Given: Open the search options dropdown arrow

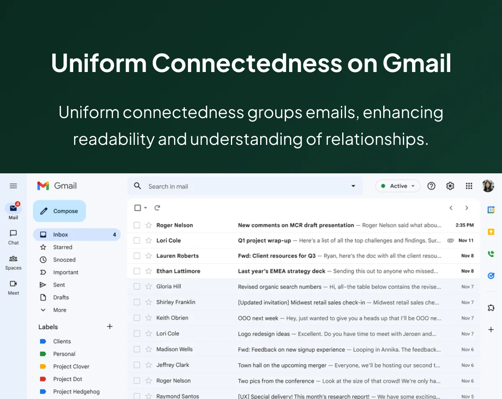Looking at the screenshot, I should [x=353, y=186].
